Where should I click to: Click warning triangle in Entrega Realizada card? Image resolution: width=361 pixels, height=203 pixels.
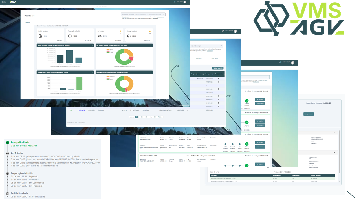pos(150,31)
